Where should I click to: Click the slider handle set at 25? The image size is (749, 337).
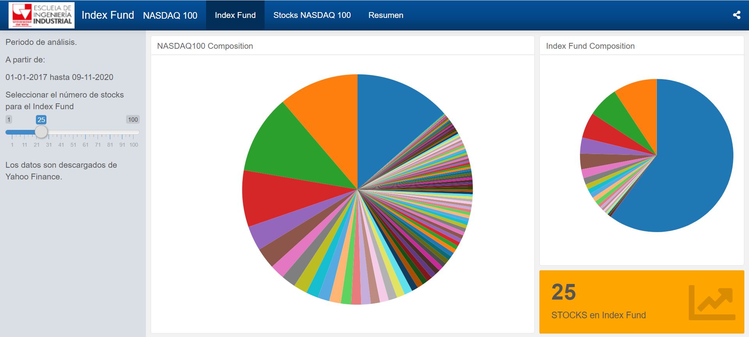click(x=41, y=132)
